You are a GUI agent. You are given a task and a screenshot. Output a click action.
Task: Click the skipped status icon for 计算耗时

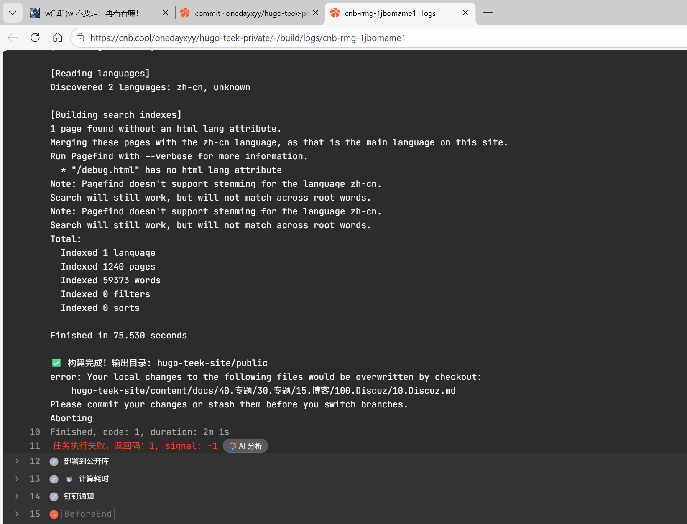(x=54, y=479)
